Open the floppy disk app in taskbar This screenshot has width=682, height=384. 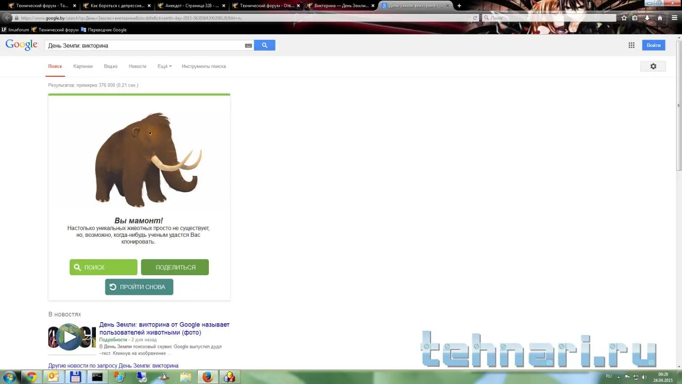[76, 377]
